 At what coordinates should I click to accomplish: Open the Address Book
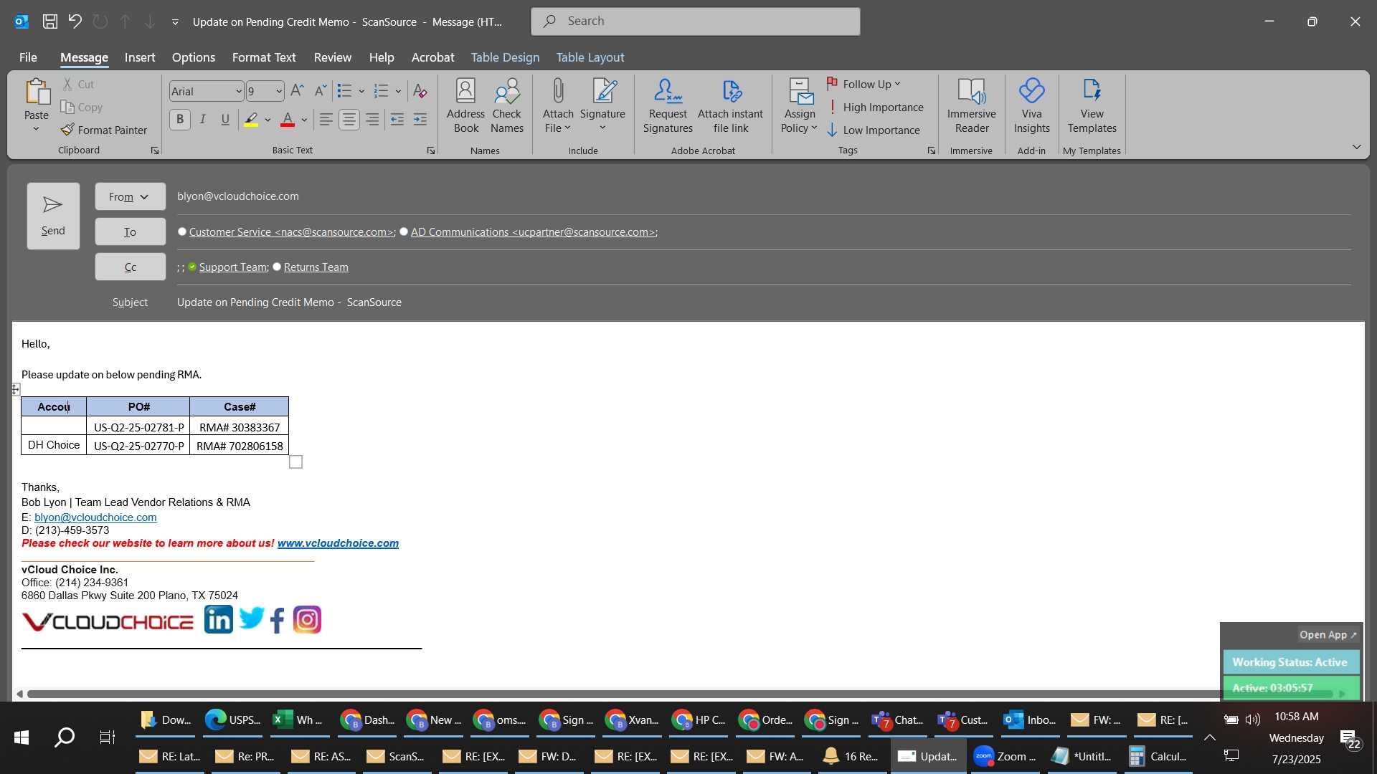tap(465, 106)
